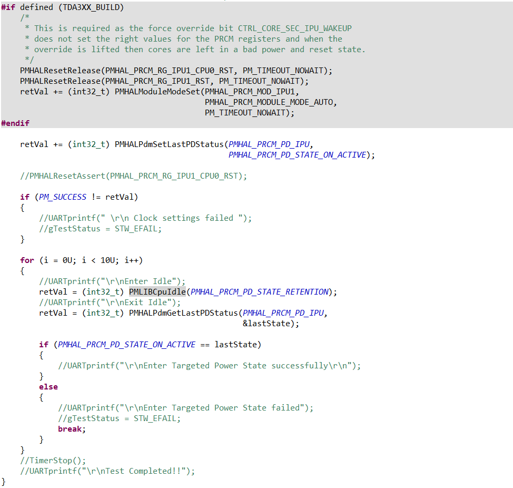
Task: Click PMHAL_PRCM_RG_IPU1_CPU0_RST in first PMHALResetRelease call
Action: point(170,71)
